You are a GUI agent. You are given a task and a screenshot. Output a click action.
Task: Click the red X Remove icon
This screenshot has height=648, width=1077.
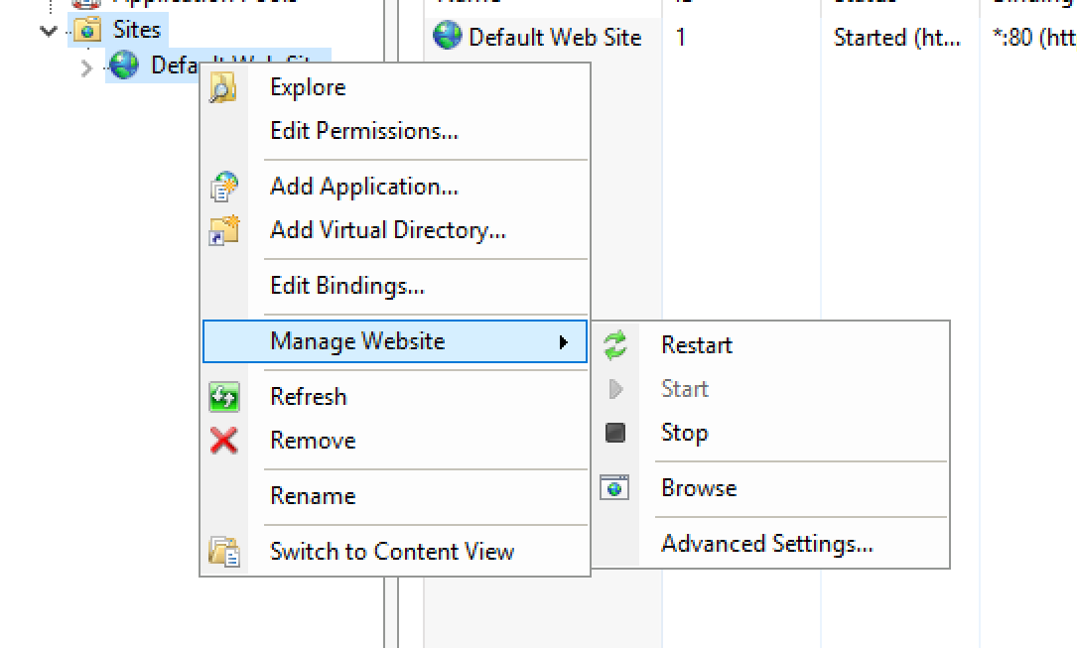[224, 441]
